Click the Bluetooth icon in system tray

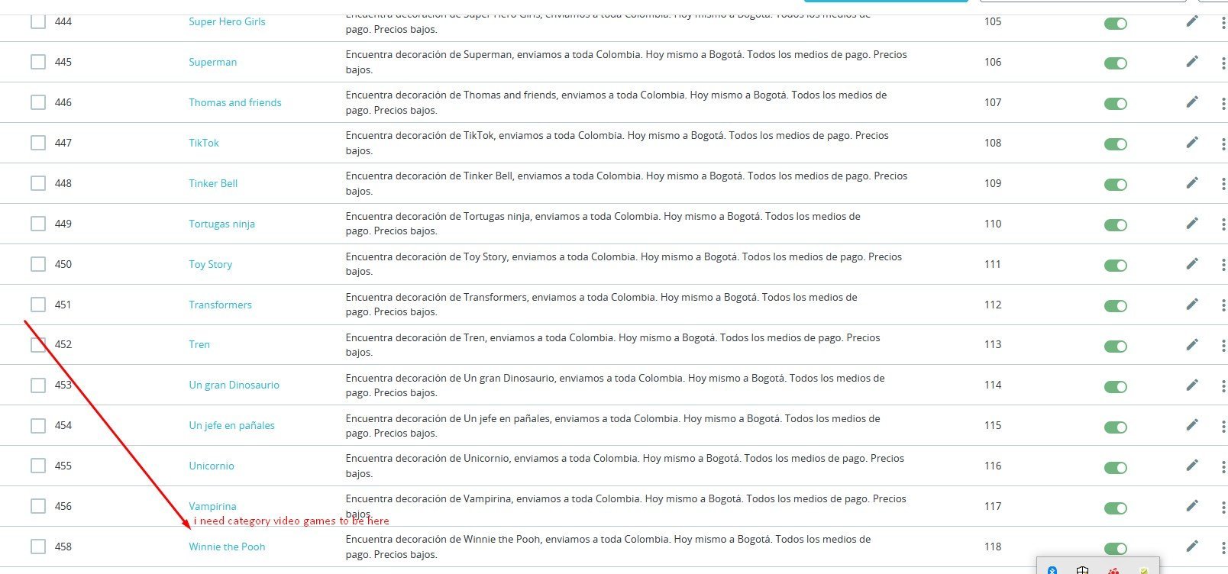pos(1052,570)
